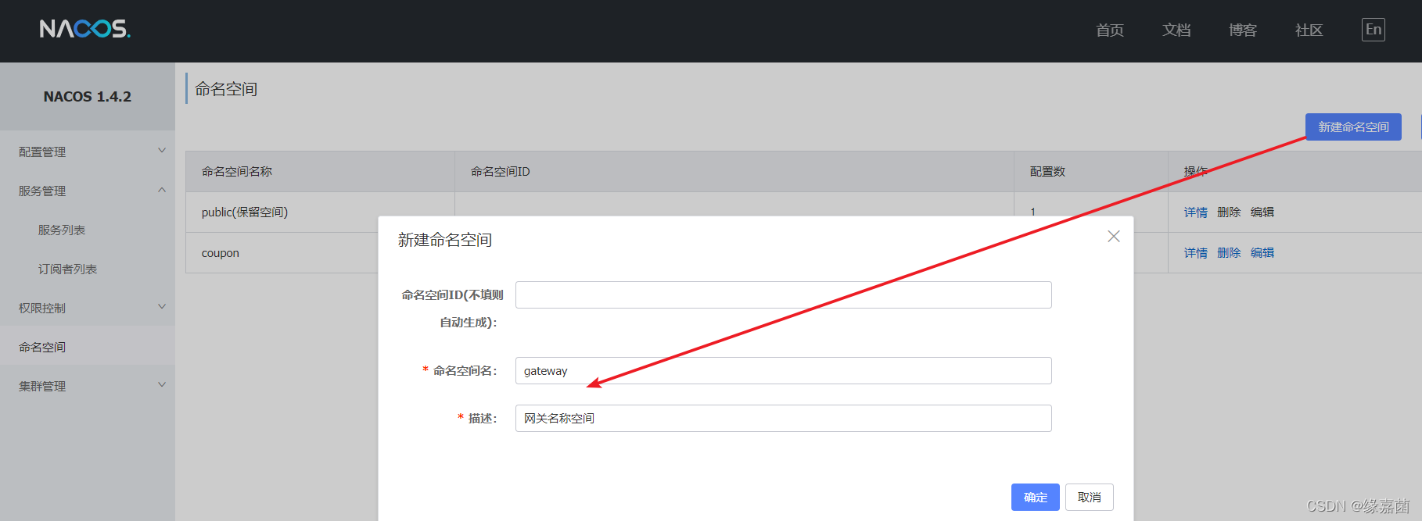The width and height of the screenshot is (1422, 521).
Task: Open 博客 in the top navigation
Action: [x=1243, y=30]
